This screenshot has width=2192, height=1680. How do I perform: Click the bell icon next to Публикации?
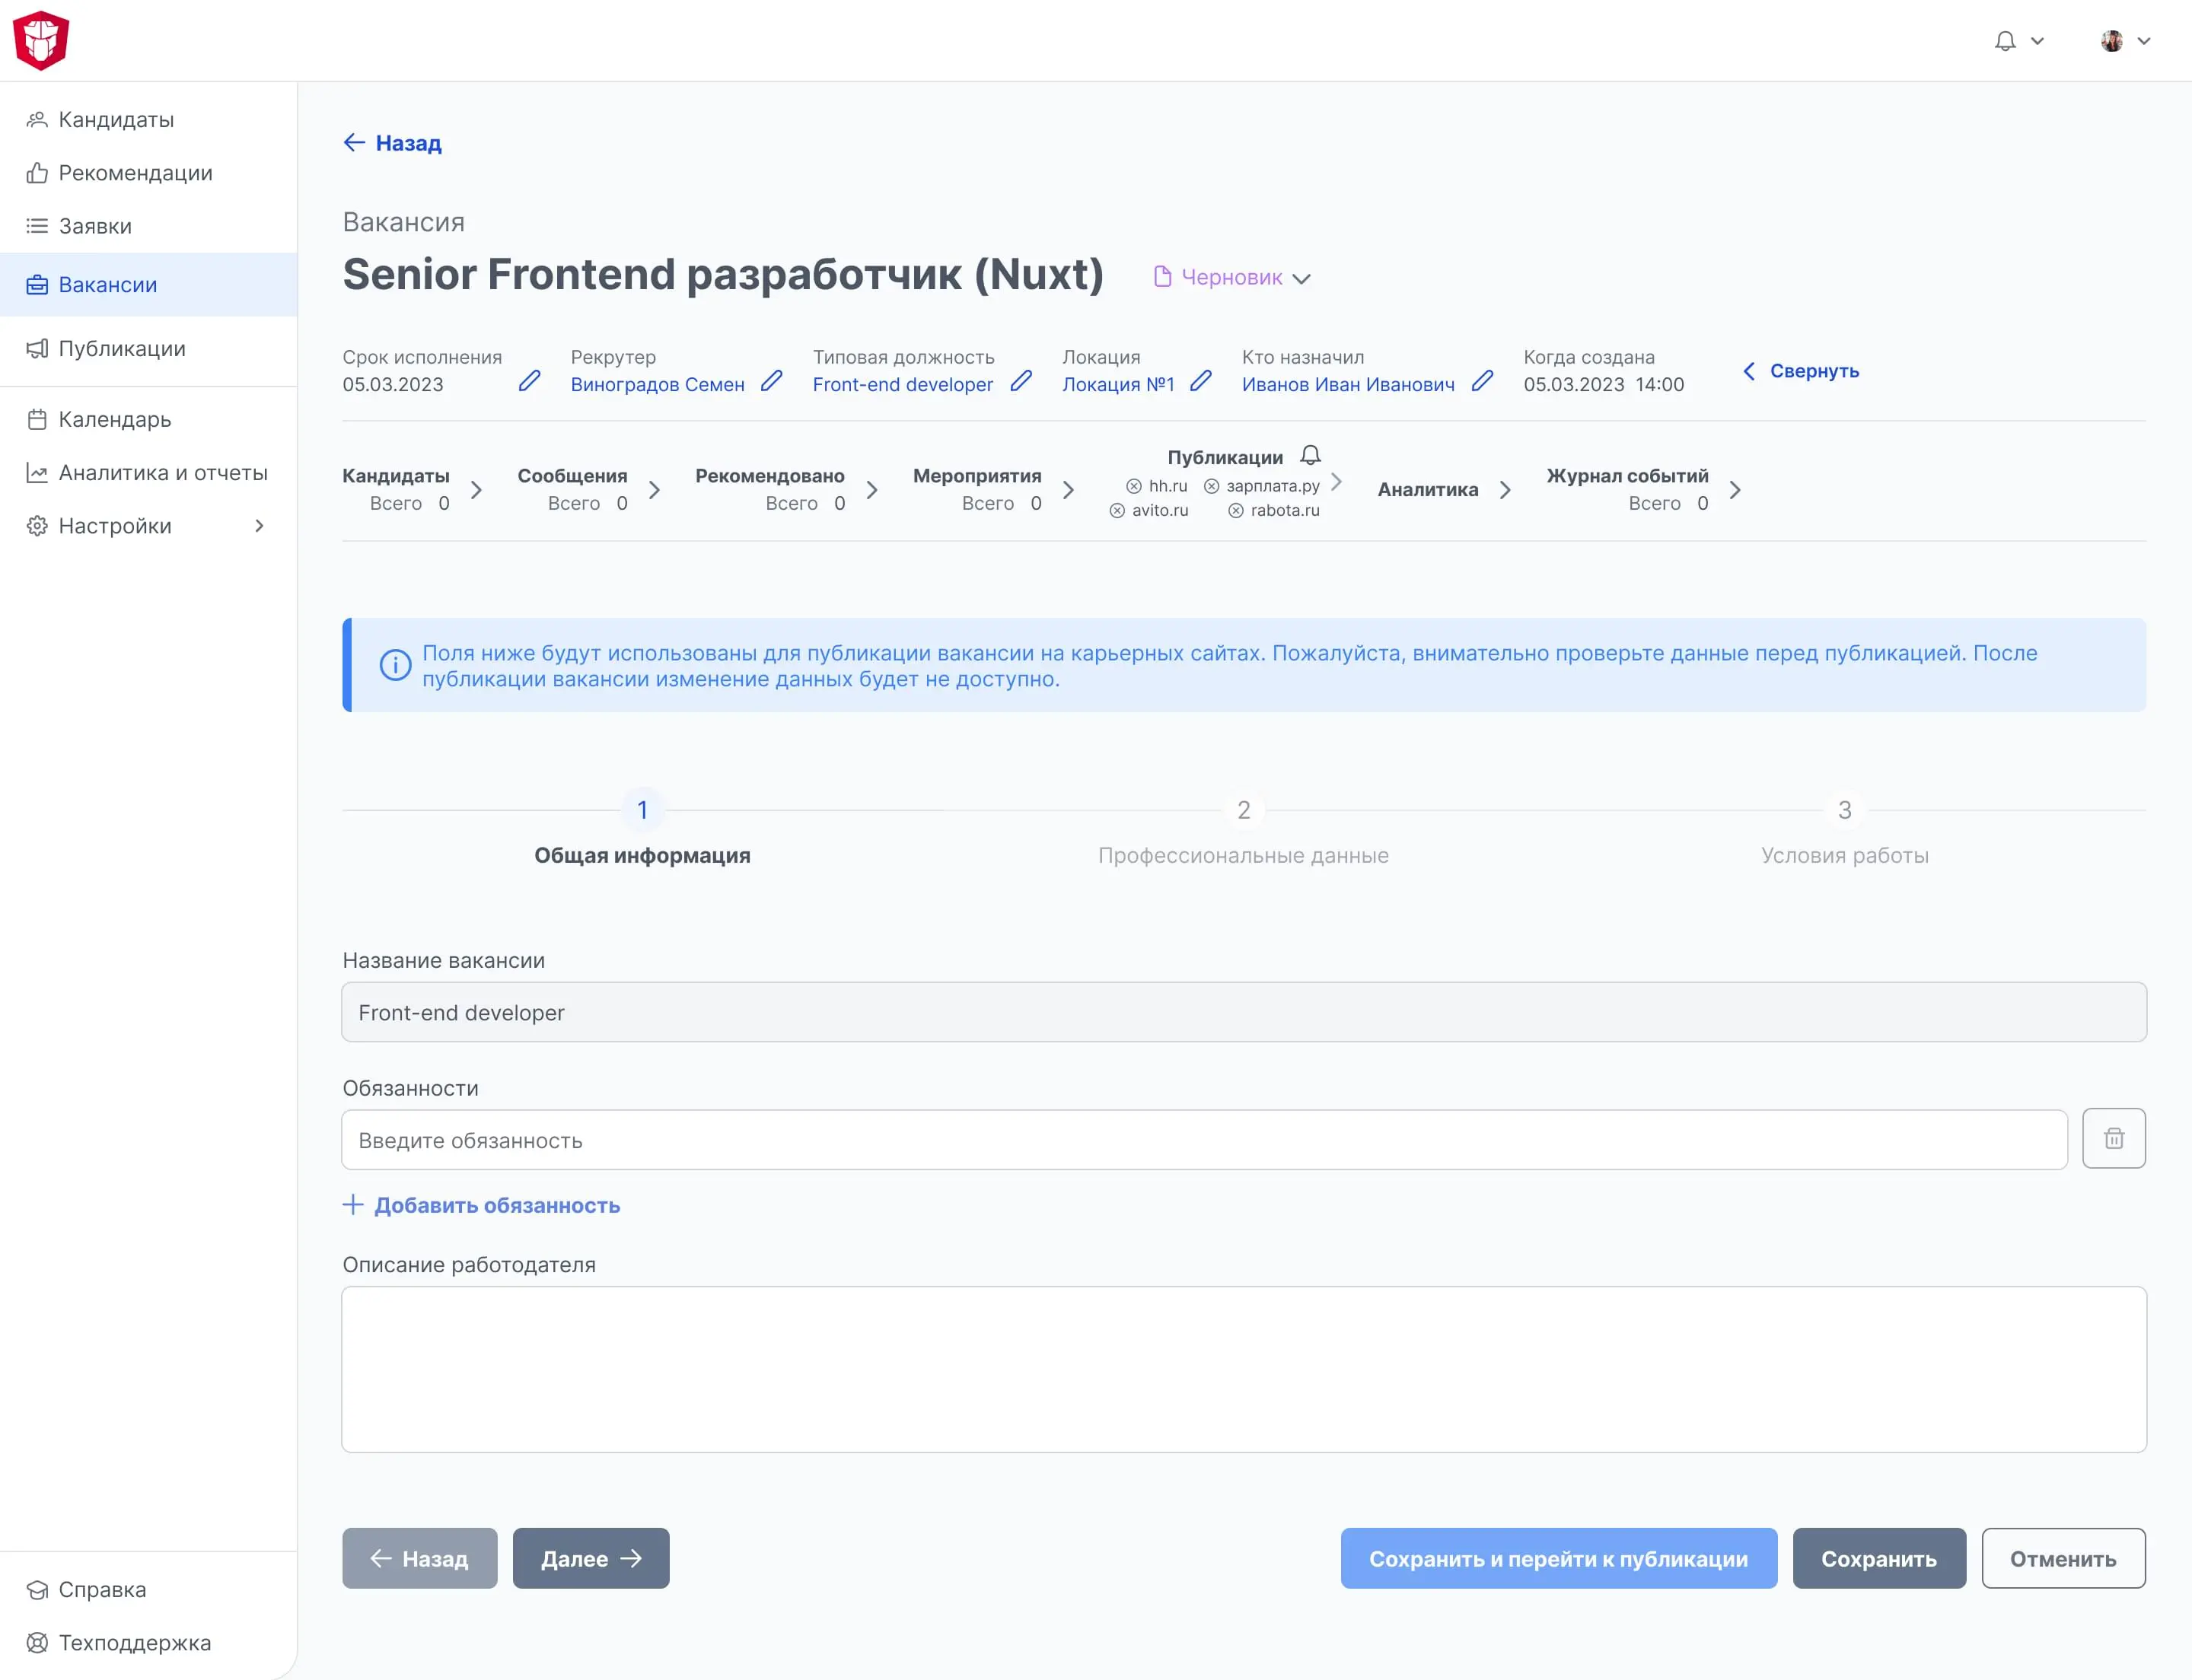click(x=1311, y=456)
